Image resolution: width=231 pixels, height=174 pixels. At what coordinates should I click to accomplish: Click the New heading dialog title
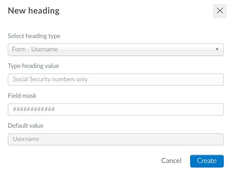point(34,11)
